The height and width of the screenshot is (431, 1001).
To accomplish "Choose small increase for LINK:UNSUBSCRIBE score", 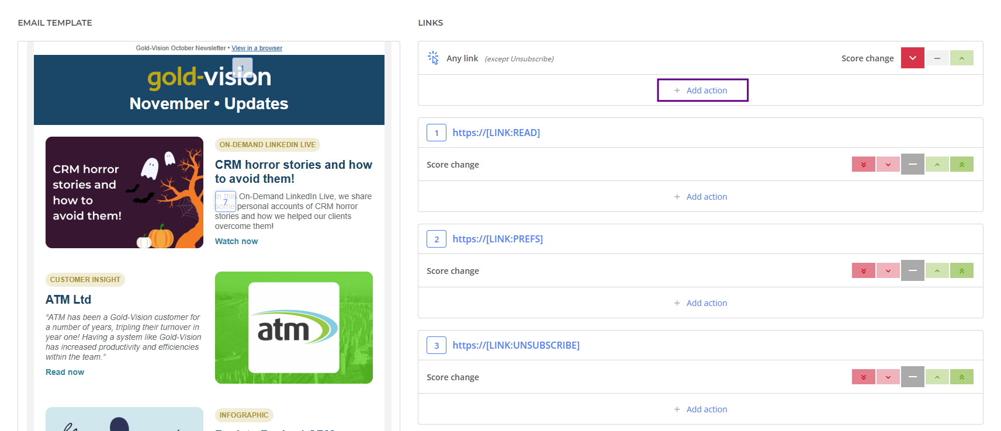I will pos(937,377).
